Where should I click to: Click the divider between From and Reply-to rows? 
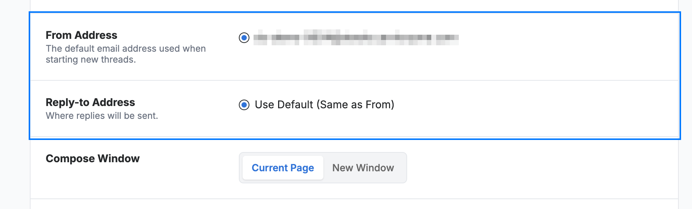(354, 80)
